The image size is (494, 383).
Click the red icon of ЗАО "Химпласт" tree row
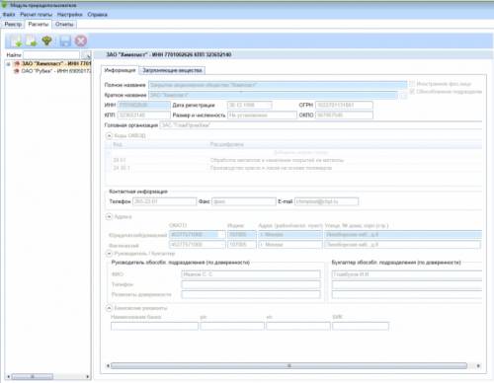tap(16, 63)
